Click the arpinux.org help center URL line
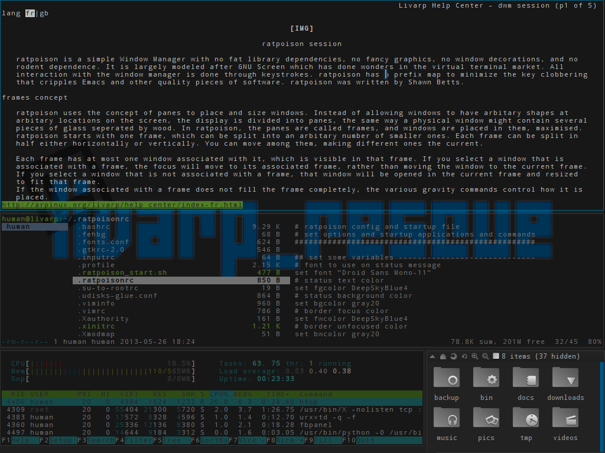The height and width of the screenshot is (453, 605). point(122,205)
